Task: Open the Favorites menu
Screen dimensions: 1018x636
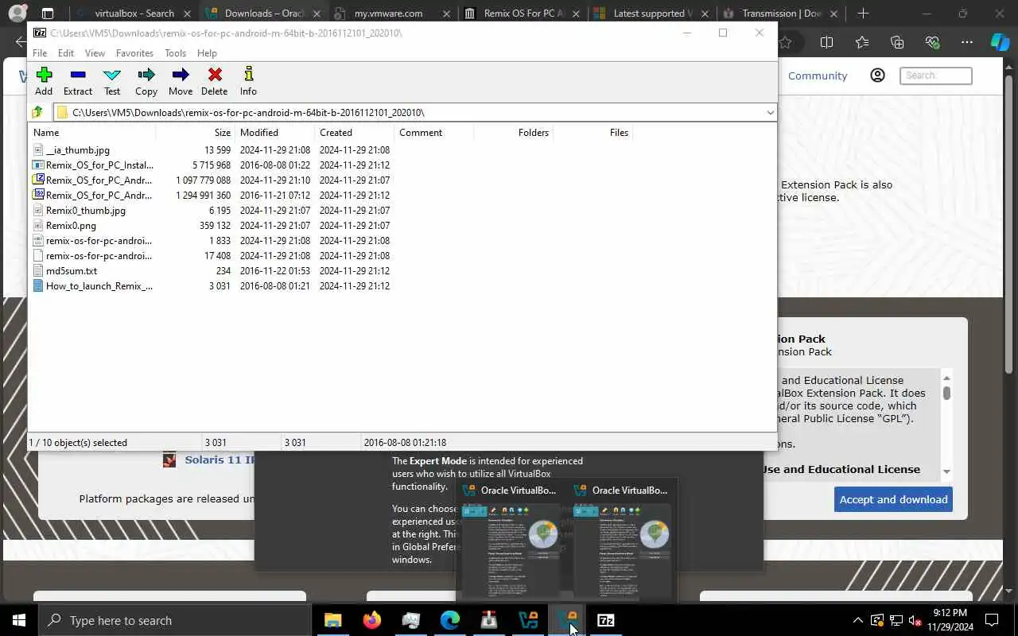Action: point(134,53)
